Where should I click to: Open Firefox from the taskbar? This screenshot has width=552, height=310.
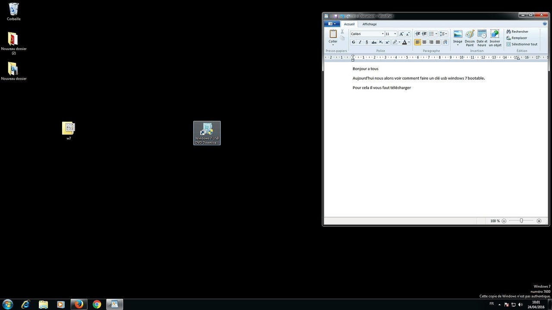point(79,304)
